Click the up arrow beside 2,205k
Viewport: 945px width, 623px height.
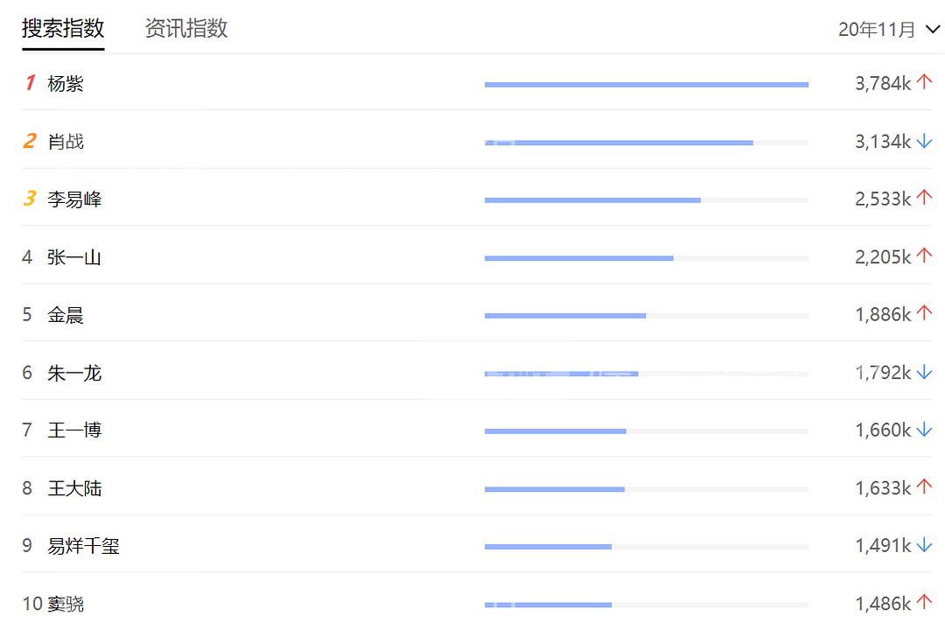925,255
